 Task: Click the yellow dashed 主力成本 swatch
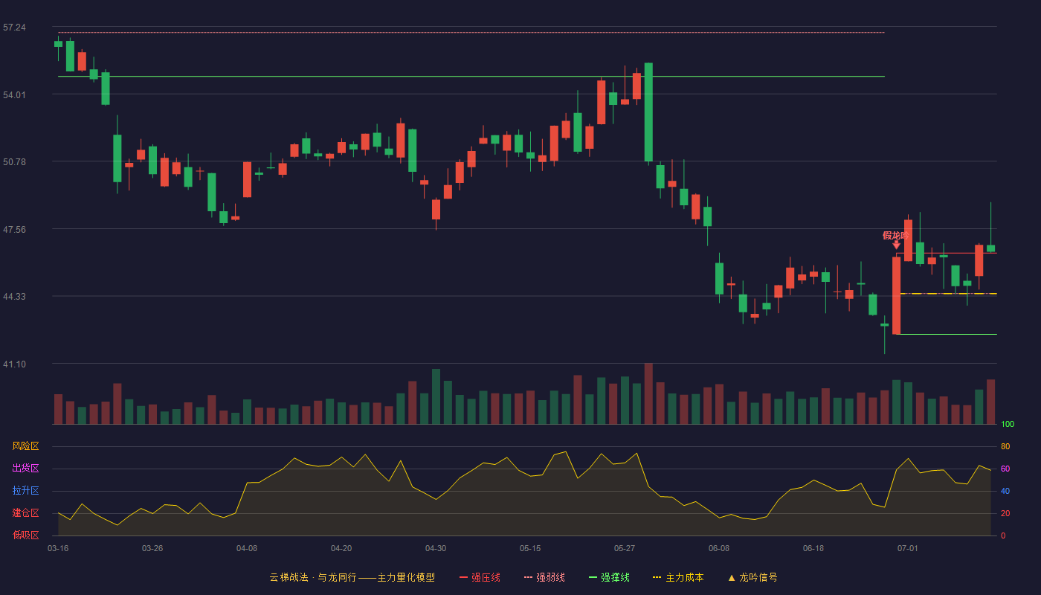657,577
